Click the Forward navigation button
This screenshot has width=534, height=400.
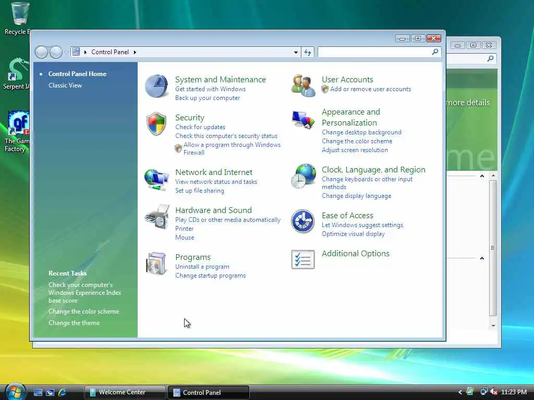[56, 52]
